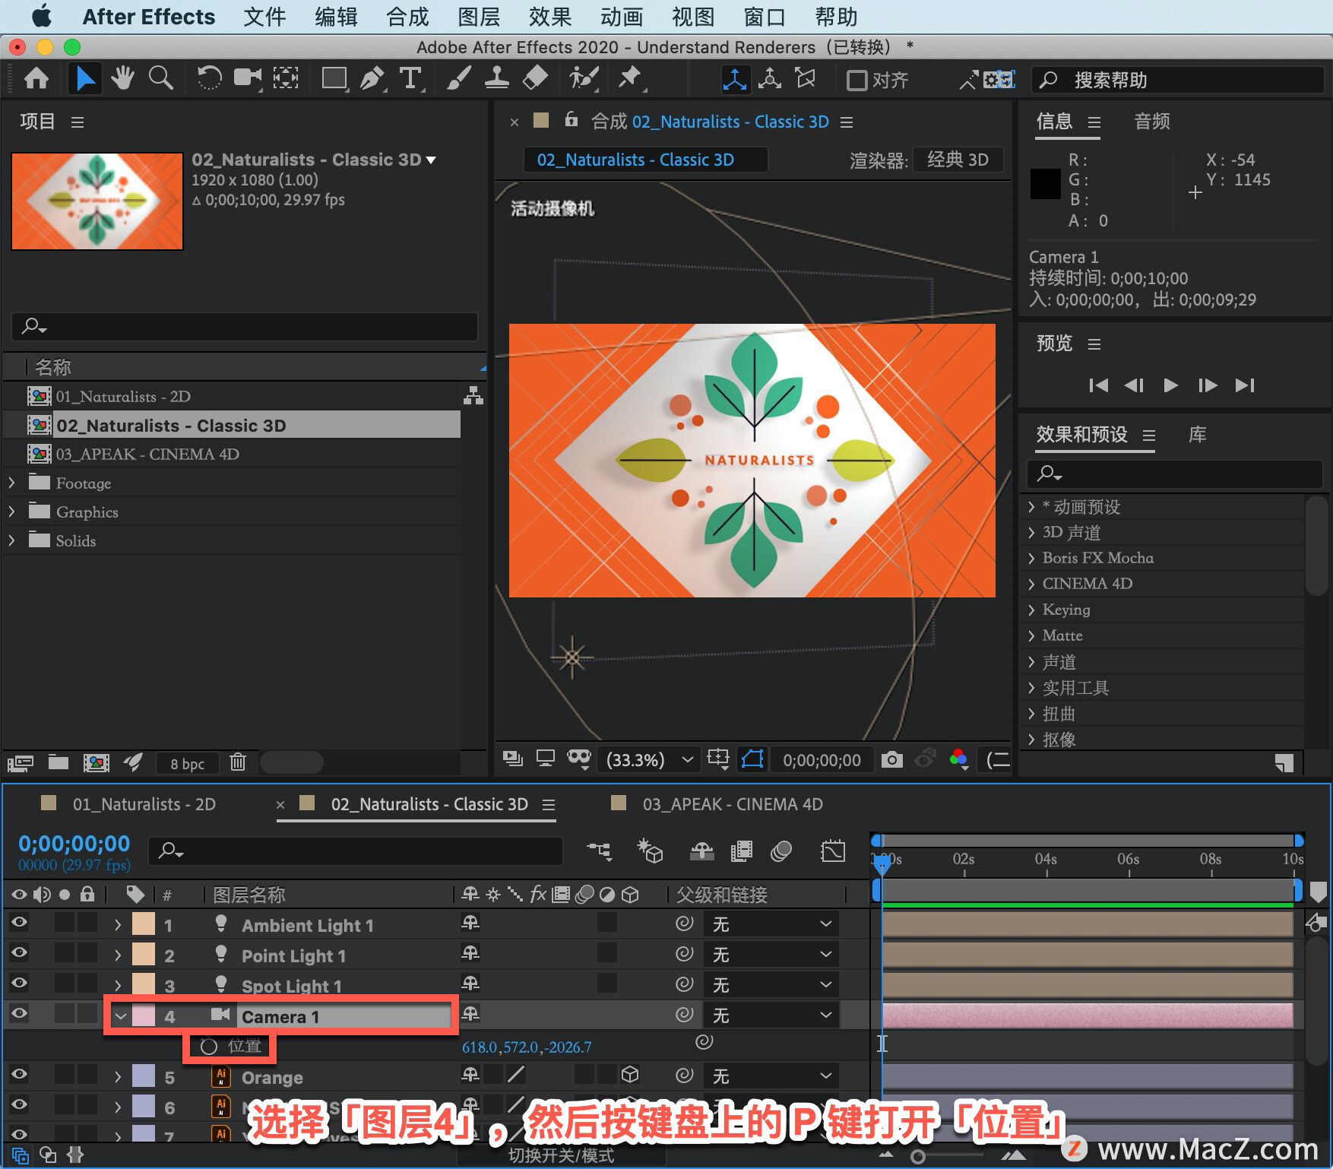The image size is (1333, 1169).
Task: Enable the Snapping checkbox 对齐
Action: point(856,80)
